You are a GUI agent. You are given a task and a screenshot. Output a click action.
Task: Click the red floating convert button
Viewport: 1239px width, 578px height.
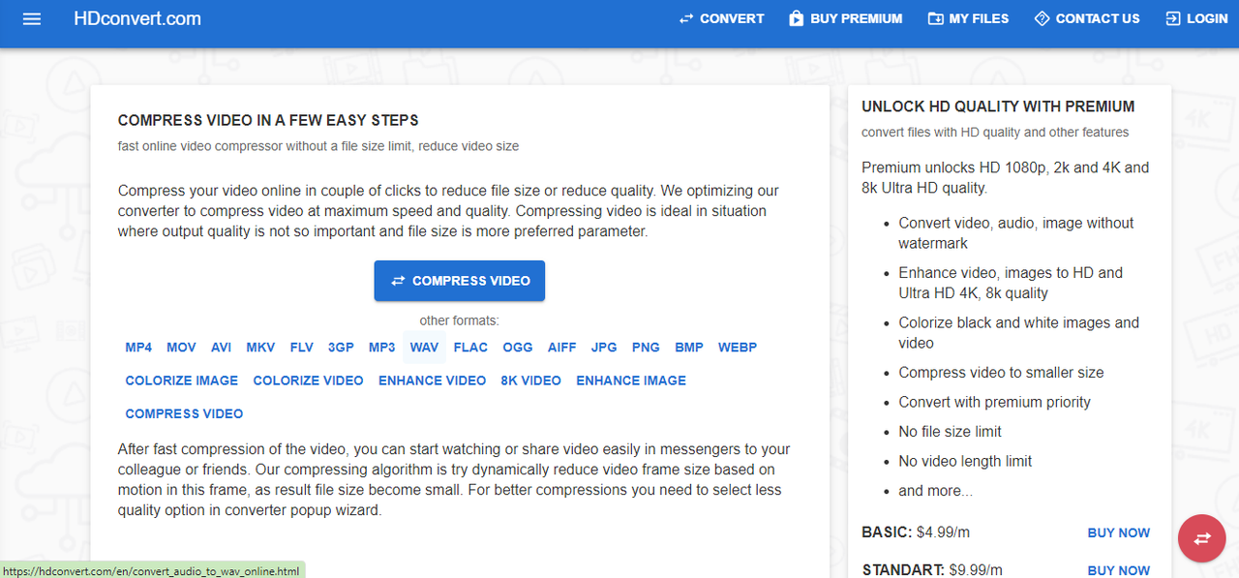pos(1202,538)
